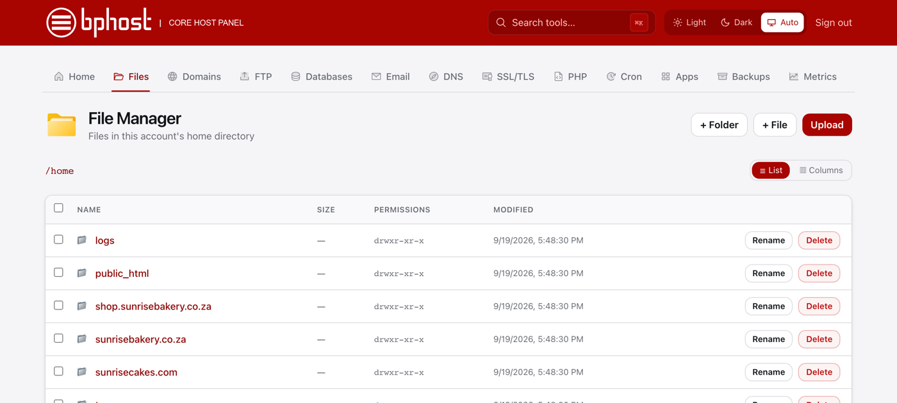
Task: Rename the public_html folder
Action: (768, 273)
